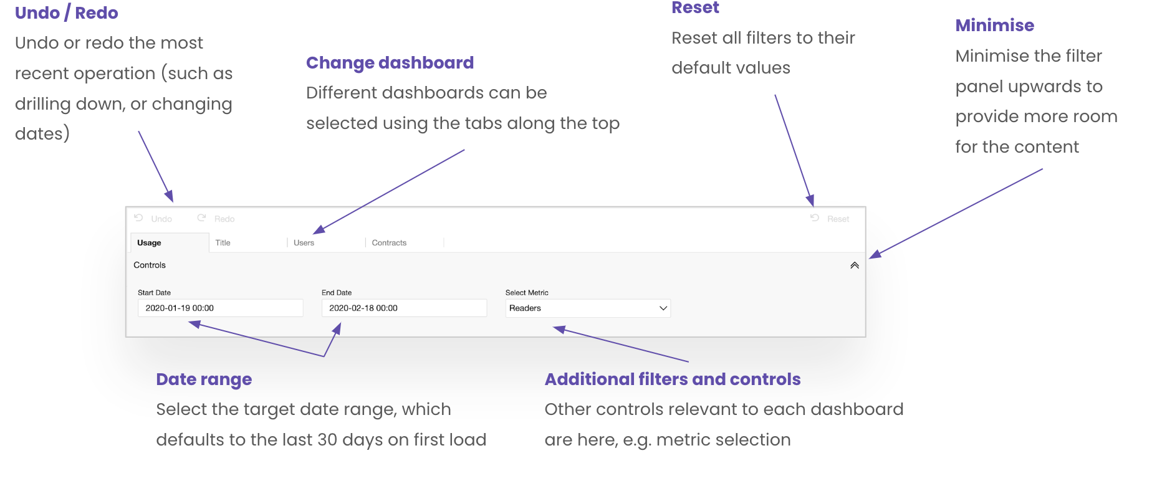The width and height of the screenshot is (1152, 486).
Task: Collapse the Controls panel with double chevron
Action: [x=855, y=265]
